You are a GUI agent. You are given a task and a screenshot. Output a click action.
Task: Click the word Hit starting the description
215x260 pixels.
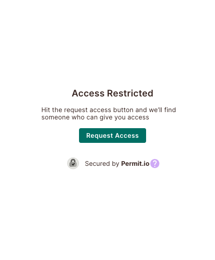click(x=45, y=110)
